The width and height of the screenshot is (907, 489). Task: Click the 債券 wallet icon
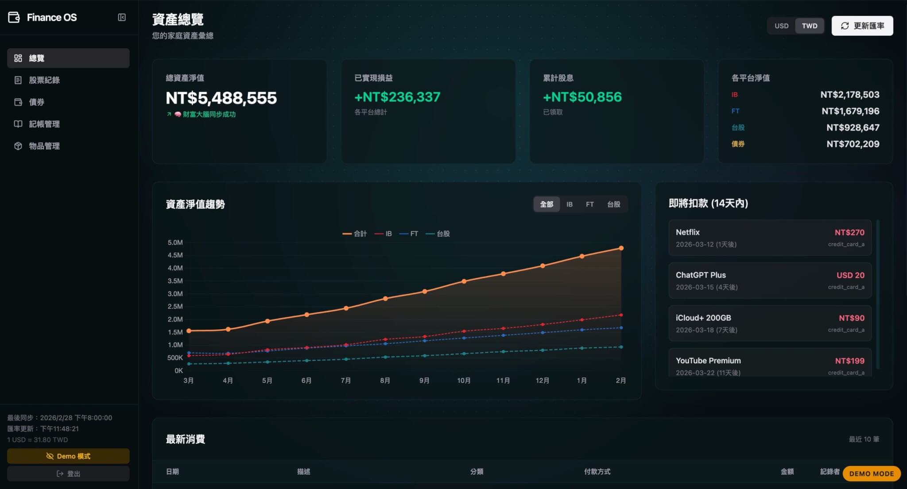coord(18,102)
